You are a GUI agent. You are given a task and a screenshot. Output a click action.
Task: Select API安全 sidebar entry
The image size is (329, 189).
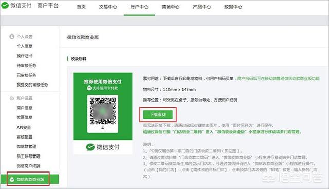point(24,127)
